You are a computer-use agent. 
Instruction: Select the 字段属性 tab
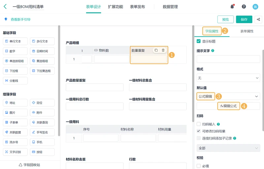(x=212, y=31)
